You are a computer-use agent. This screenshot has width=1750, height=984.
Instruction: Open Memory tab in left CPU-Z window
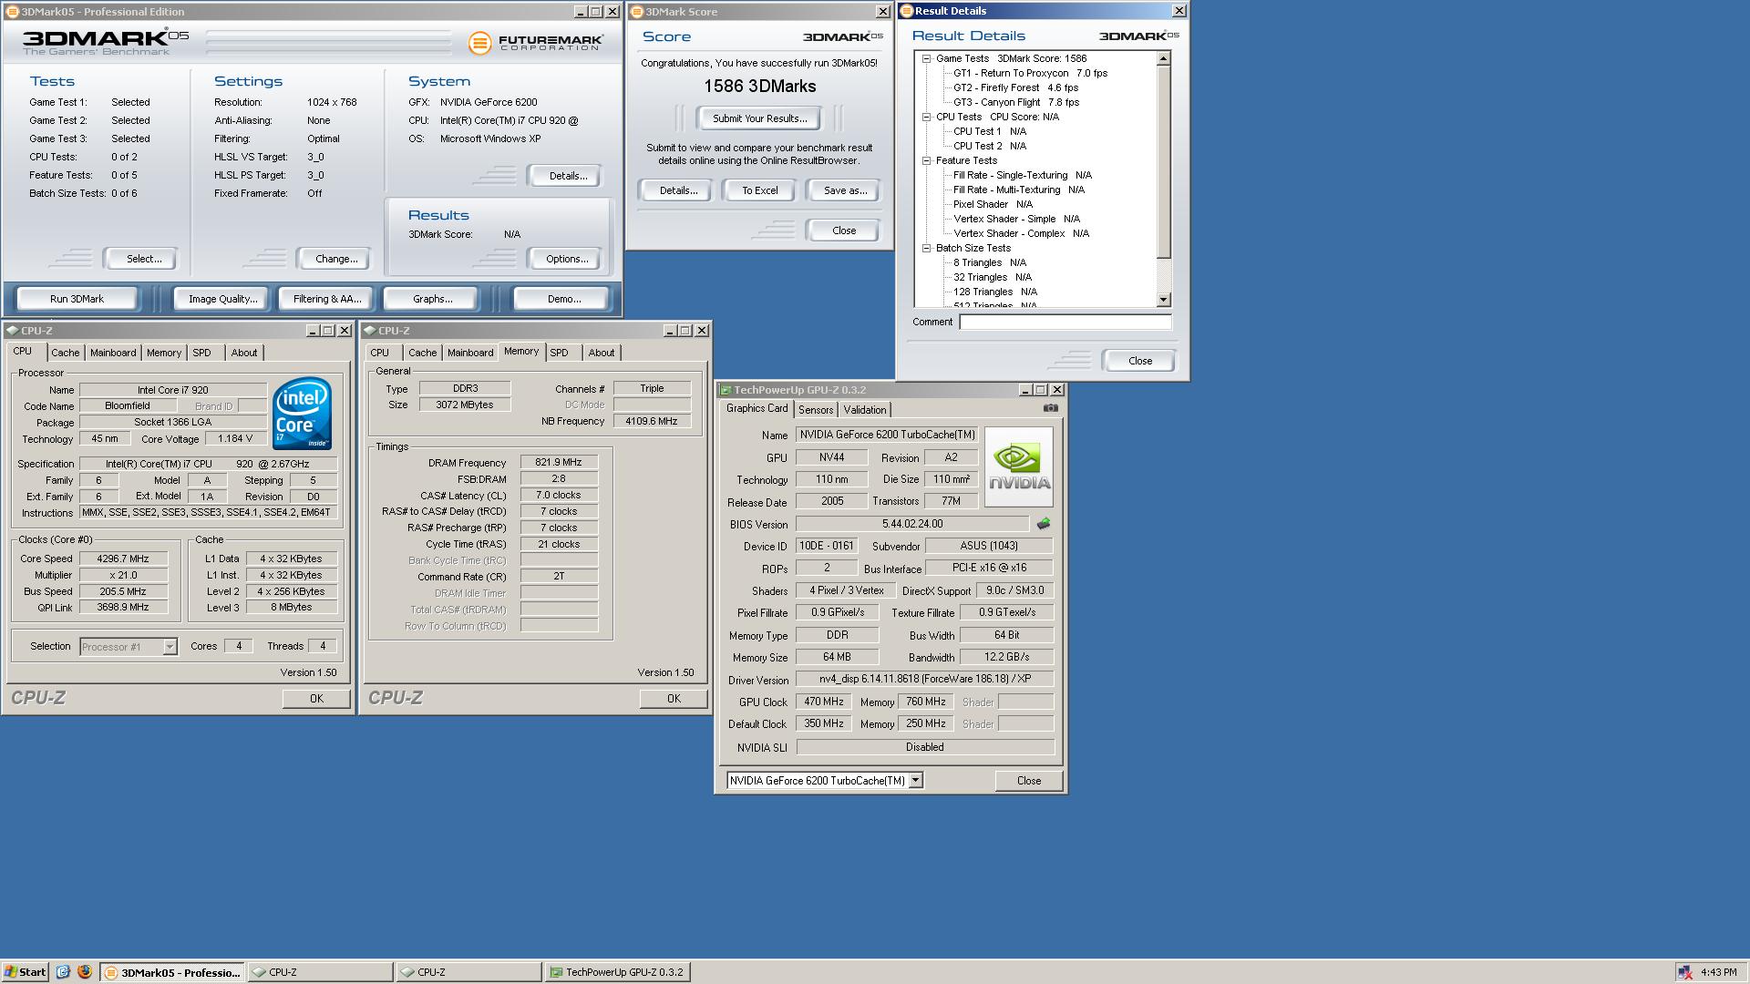[164, 353]
